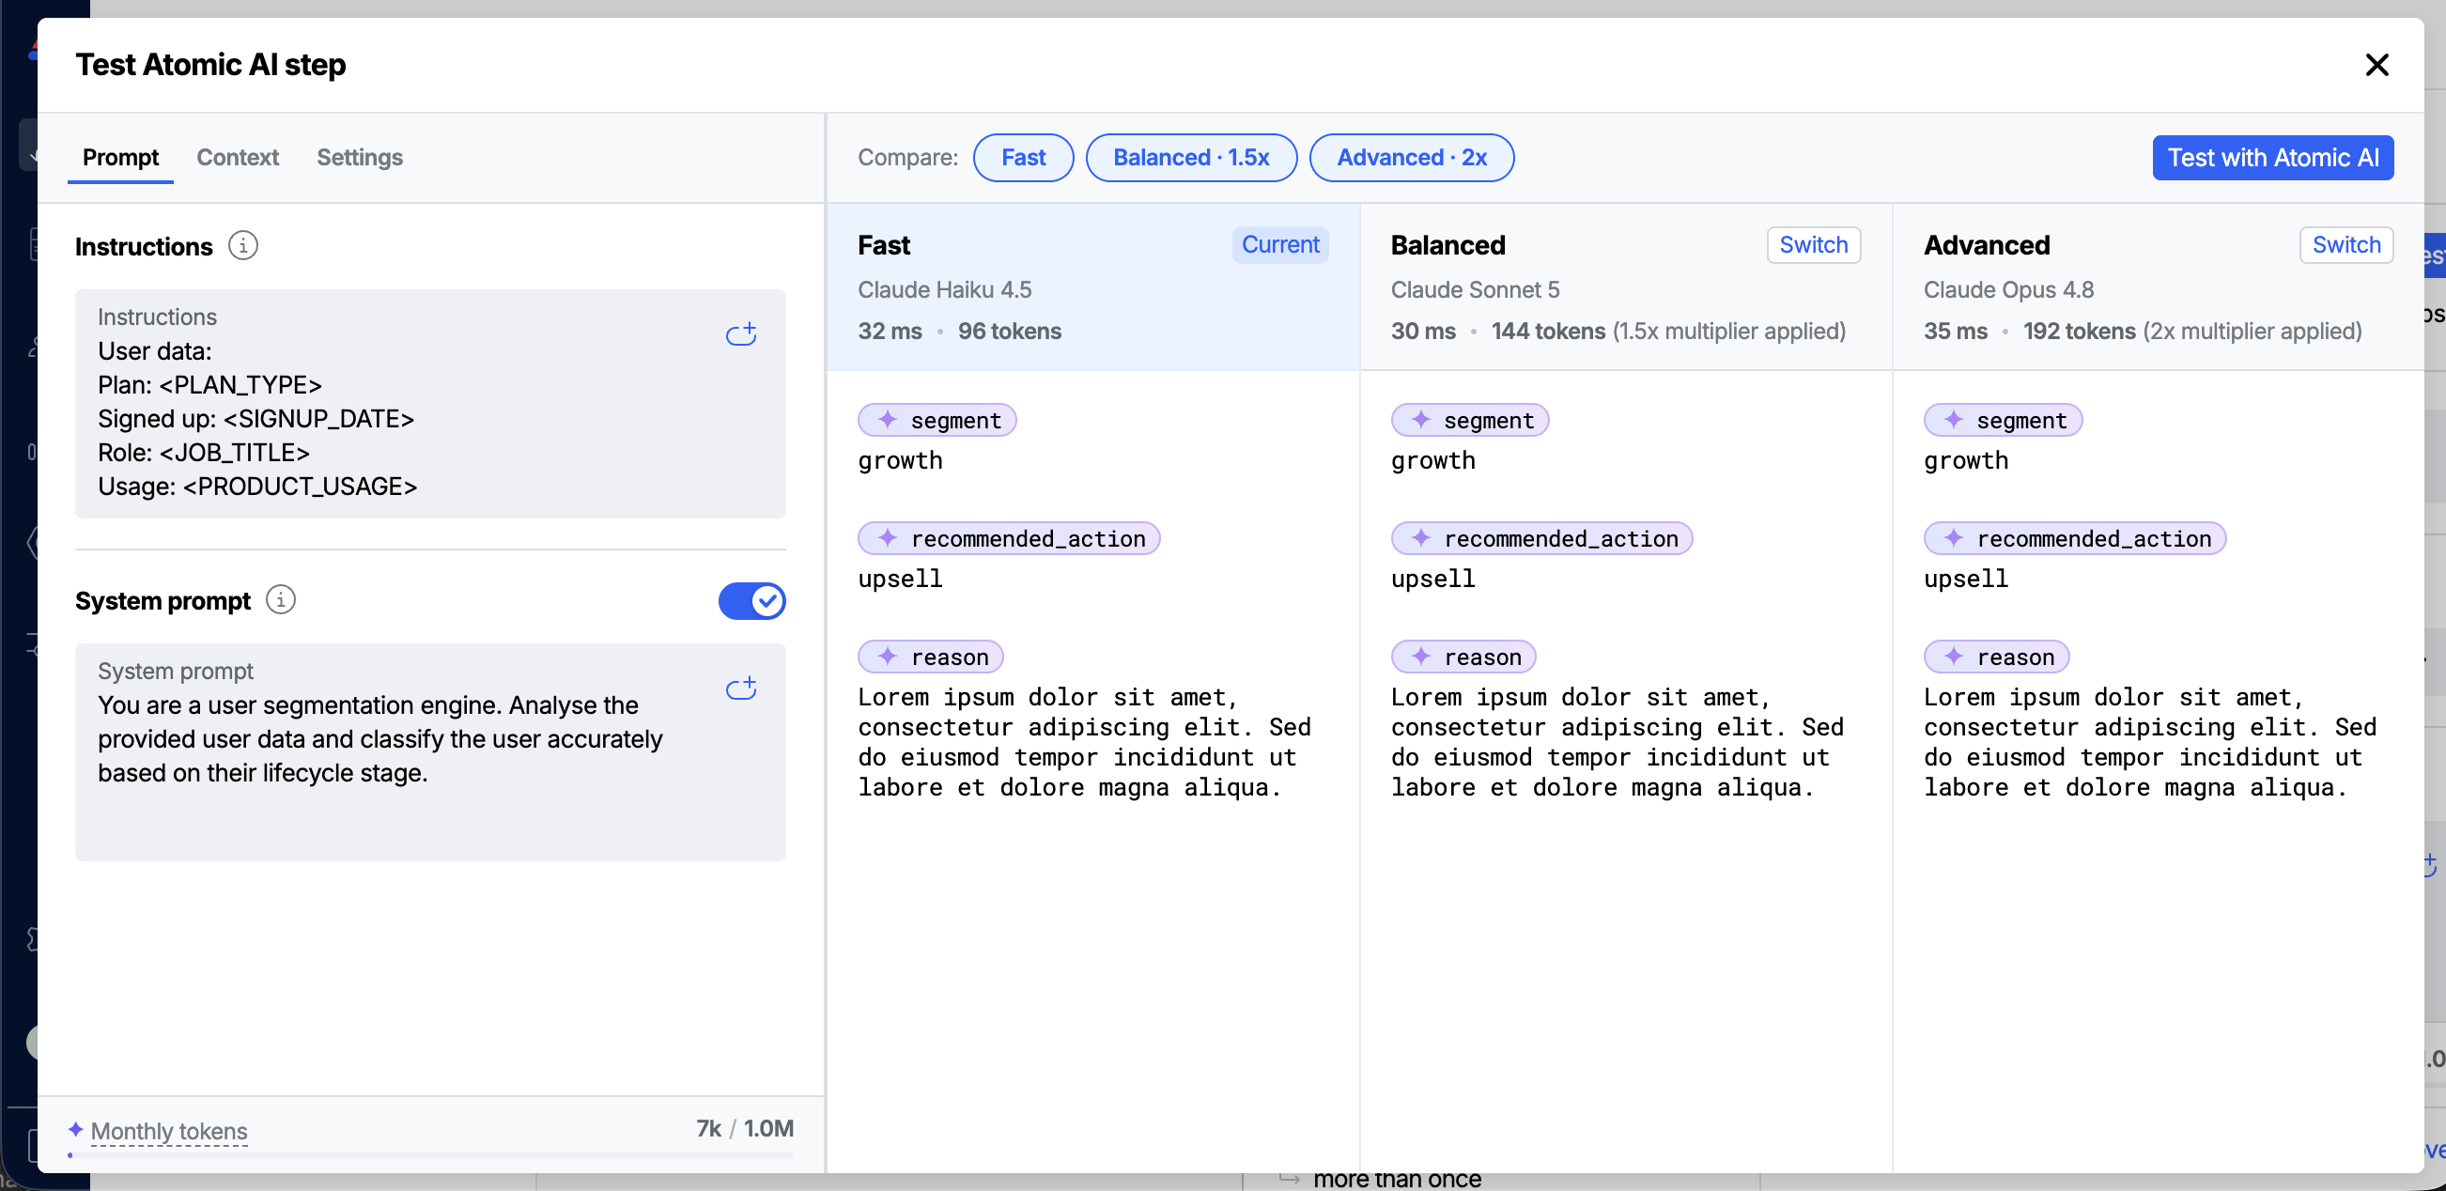Click insert-variable icon in System prompt box
Viewport: 2446px width, 1191px height.
(x=740, y=688)
